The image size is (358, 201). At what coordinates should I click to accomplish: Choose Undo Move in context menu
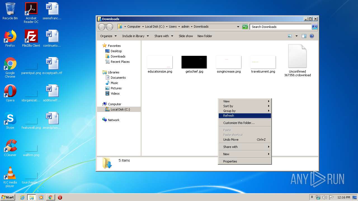[245, 140]
